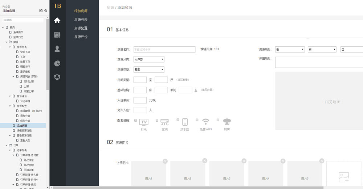363x189 pixels.
Task: Open the 省 province dropdown
Action: pos(290,50)
